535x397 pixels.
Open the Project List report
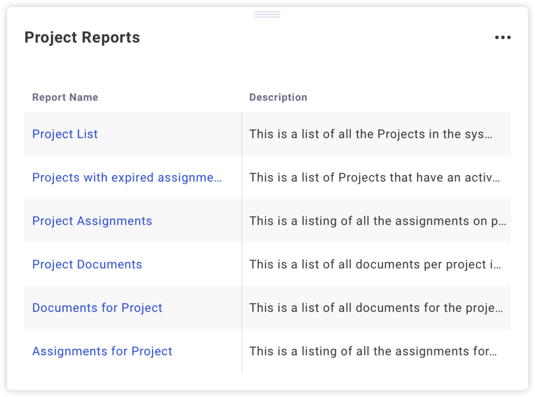pos(65,134)
